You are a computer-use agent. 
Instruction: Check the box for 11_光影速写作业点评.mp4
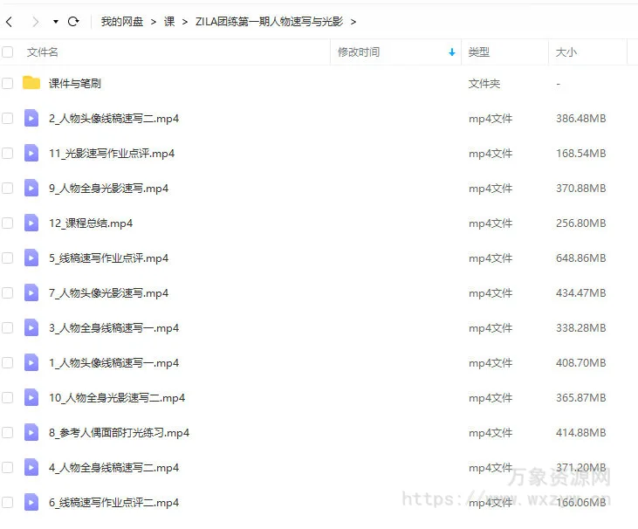point(8,154)
